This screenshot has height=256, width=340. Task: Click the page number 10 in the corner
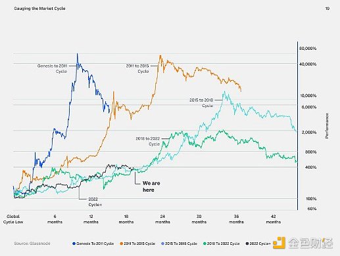327,9
